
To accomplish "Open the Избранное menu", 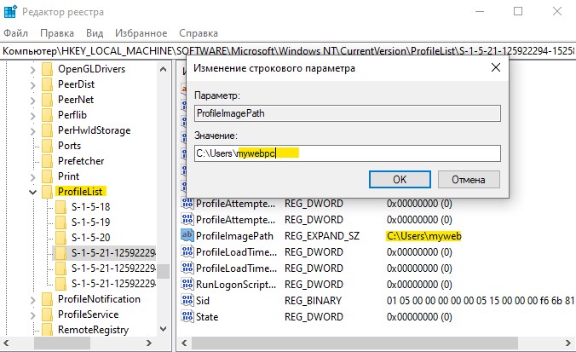I will click(x=141, y=33).
